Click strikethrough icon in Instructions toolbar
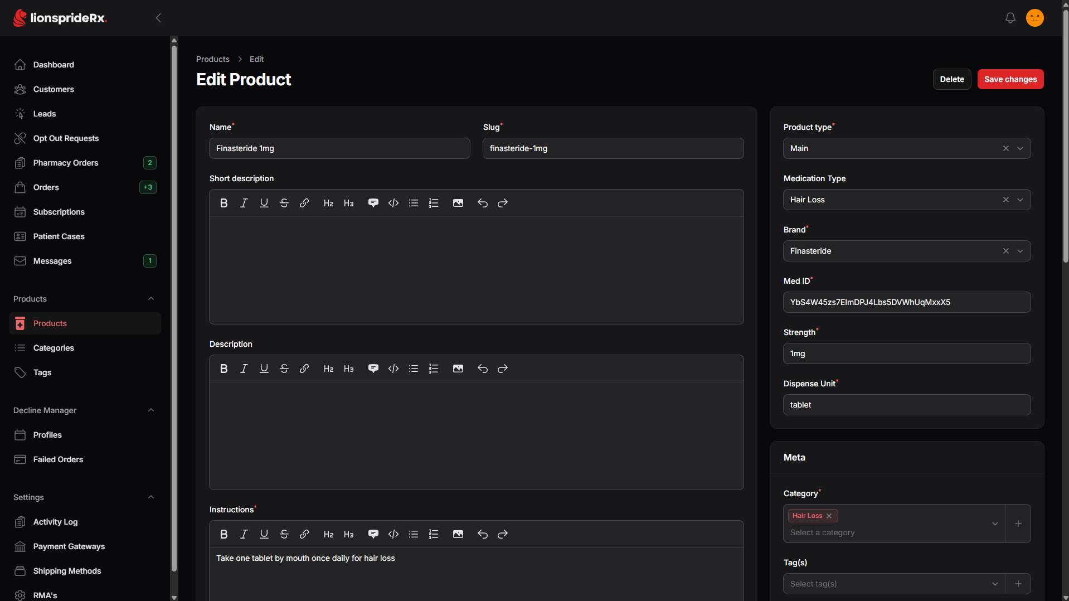 point(284,534)
